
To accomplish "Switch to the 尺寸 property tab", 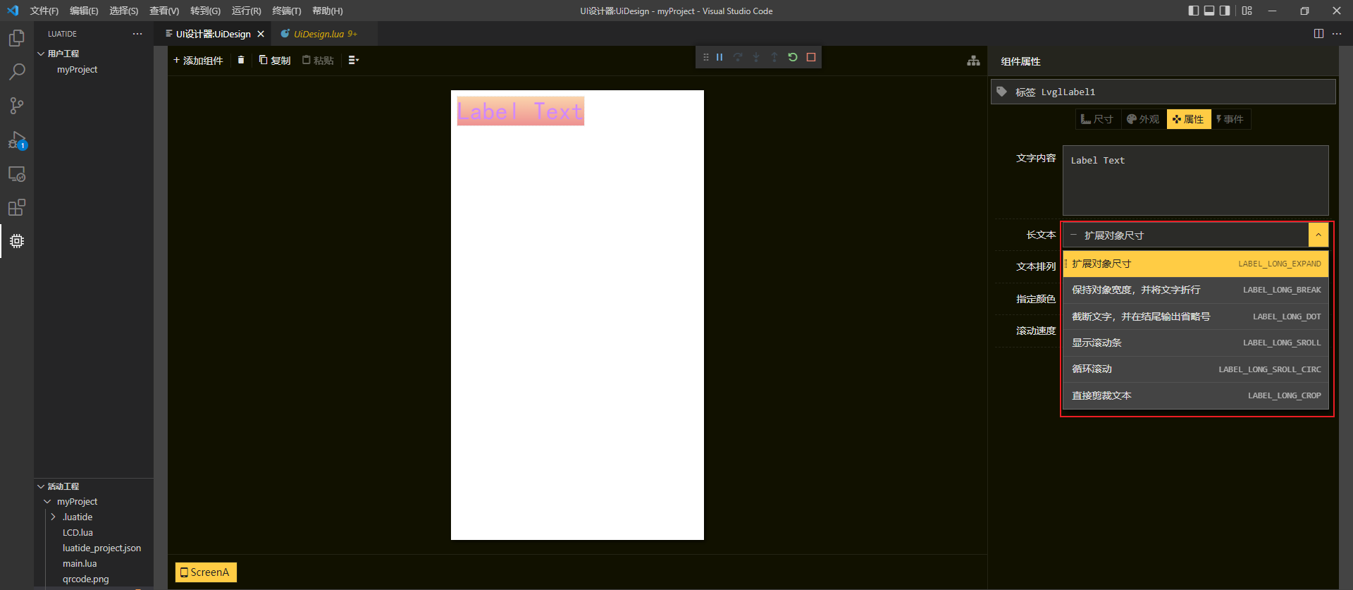I will (x=1097, y=119).
